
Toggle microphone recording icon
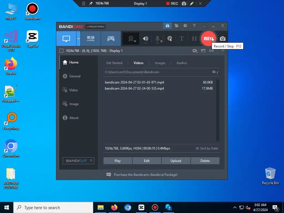click(158, 39)
